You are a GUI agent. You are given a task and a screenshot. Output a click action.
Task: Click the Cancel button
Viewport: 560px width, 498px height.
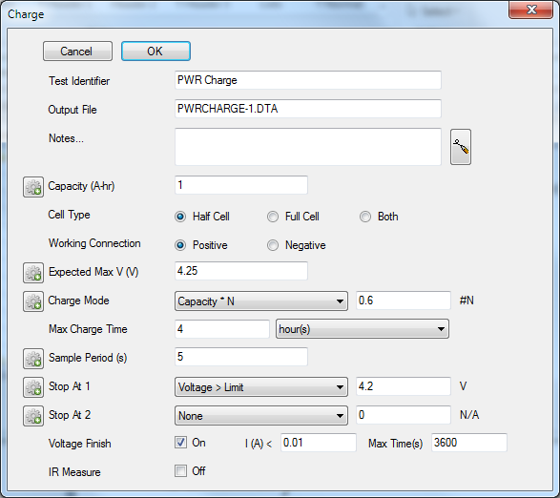click(77, 52)
